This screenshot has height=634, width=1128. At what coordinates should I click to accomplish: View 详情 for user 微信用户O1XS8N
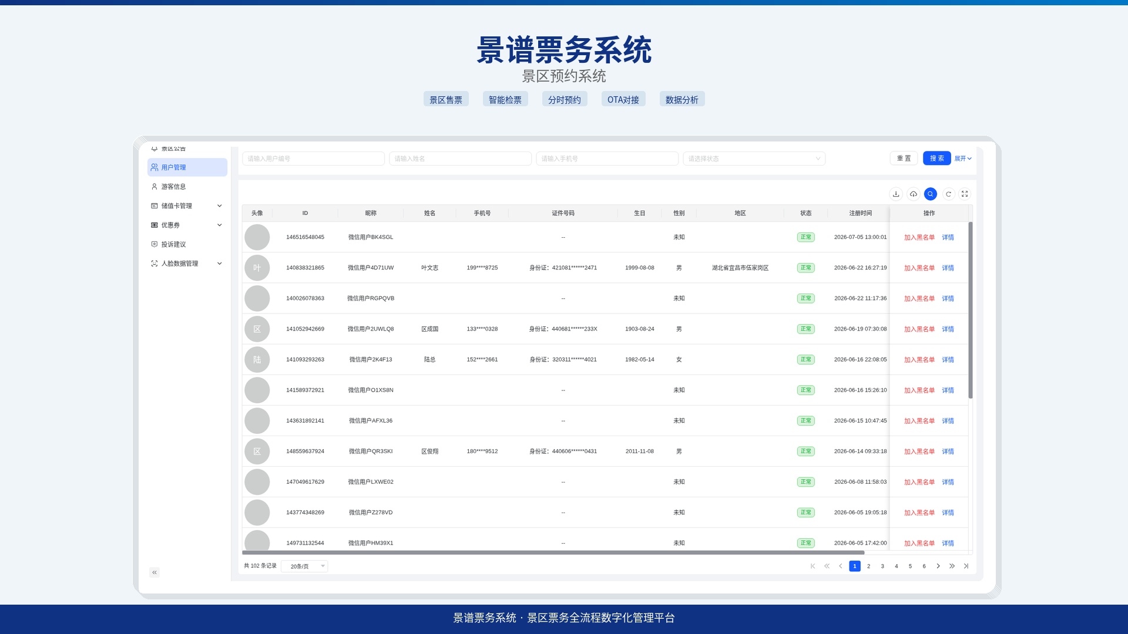948,390
